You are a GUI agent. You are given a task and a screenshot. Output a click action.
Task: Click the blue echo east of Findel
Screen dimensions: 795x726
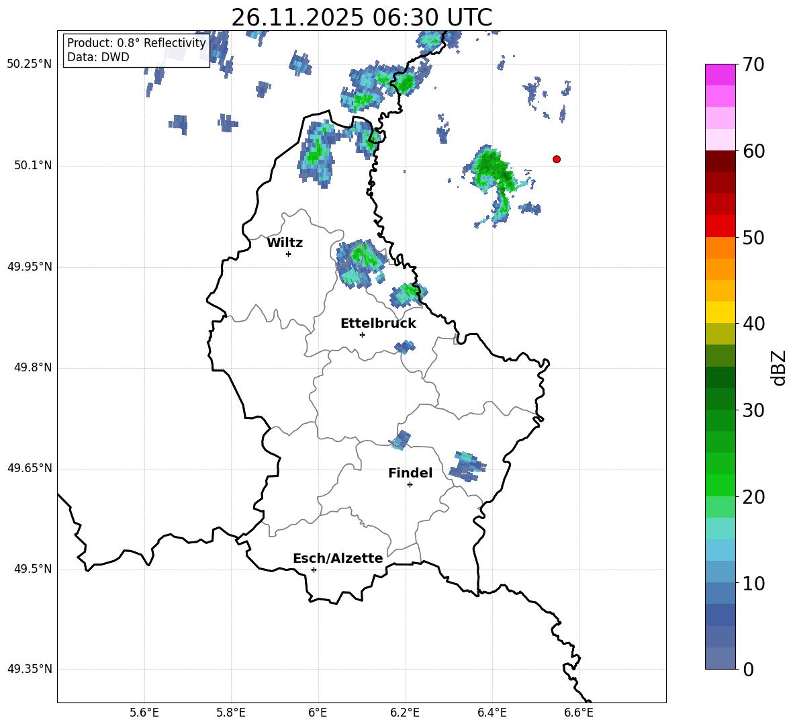[x=467, y=466]
